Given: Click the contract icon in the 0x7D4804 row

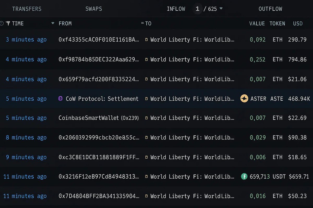Looking at the screenshot, I should coord(146,196).
